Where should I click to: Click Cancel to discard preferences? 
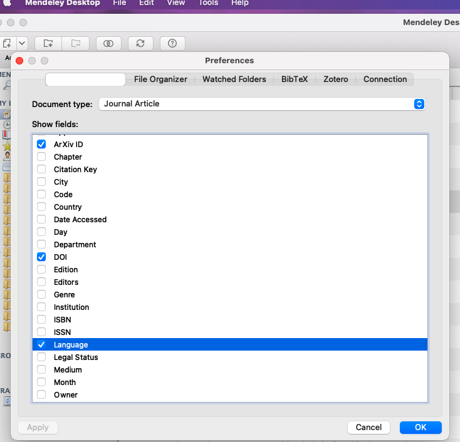pyautogui.click(x=369, y=428)
